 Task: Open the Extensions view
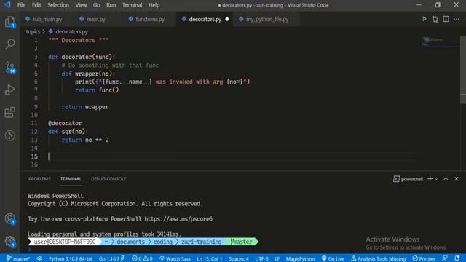point(9,112)
